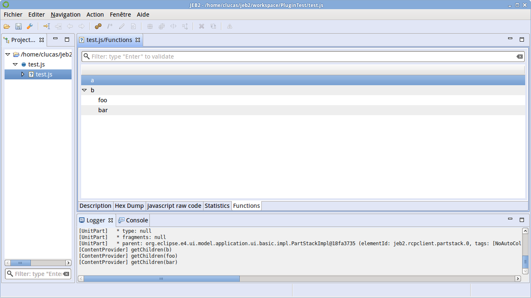Click the Functions filter input field

tap(303, 57)
